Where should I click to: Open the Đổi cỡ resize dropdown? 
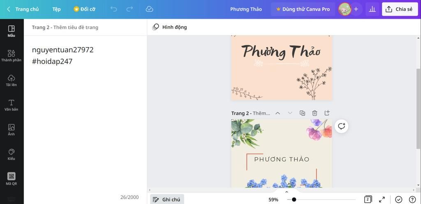point(84,9)
